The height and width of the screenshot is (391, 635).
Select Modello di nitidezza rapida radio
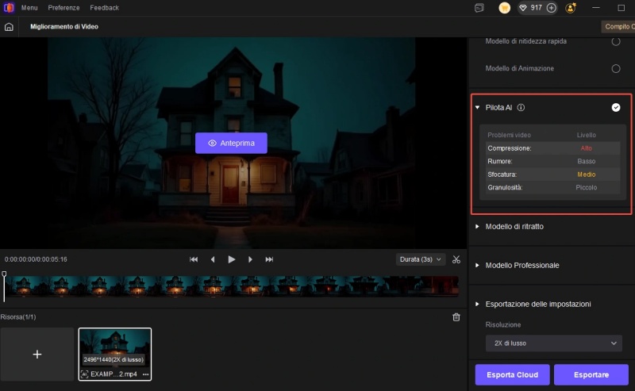[616, 41]
